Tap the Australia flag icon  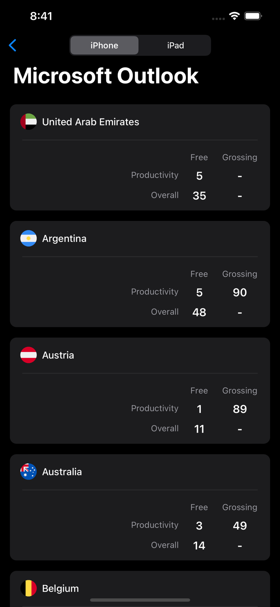[x=28, y=471]
